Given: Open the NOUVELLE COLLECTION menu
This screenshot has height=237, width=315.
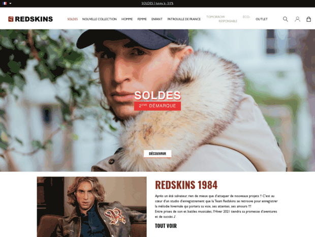Looking at the screenshot, I should tap(100, 19).
